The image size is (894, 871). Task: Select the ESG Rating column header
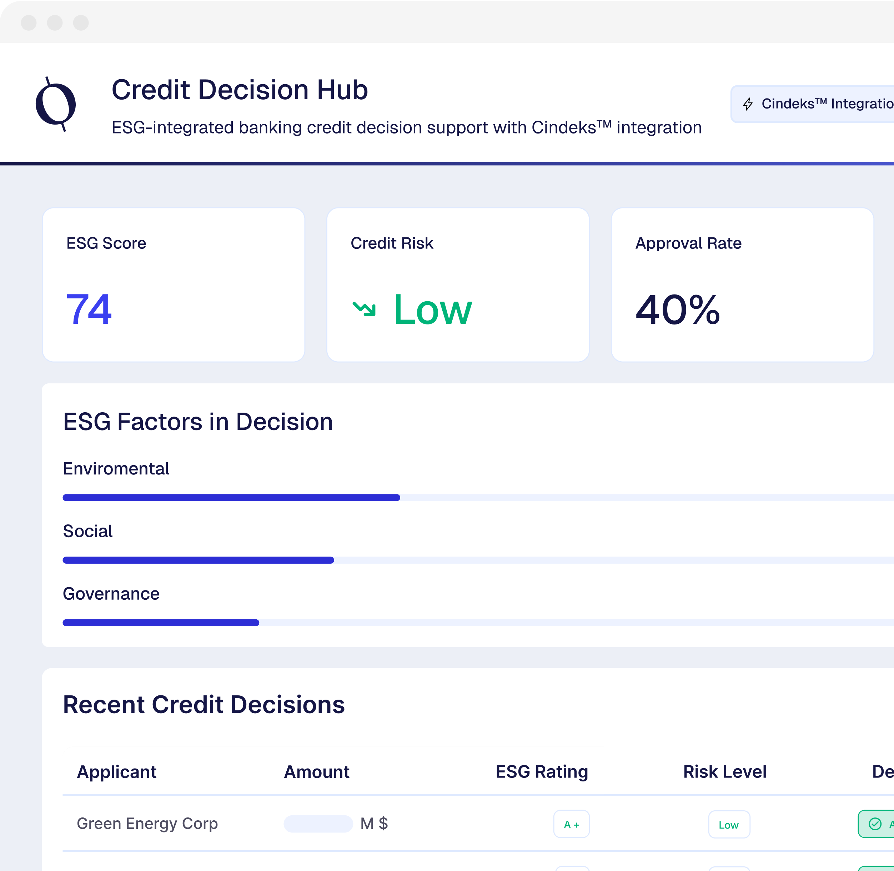coord(541,772)
